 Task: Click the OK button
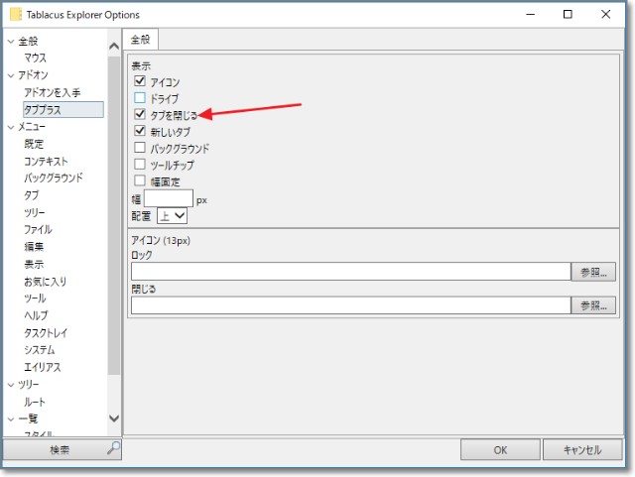coord(500,449)
